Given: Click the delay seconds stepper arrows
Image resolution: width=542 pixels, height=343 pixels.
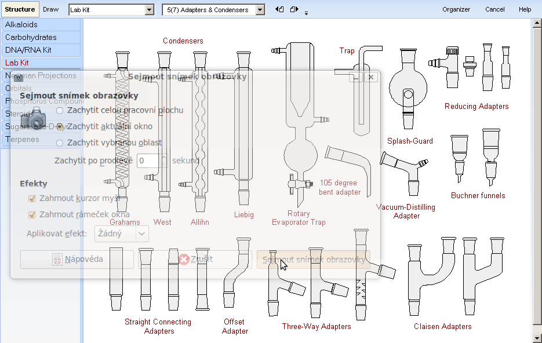Looking at the screenshot, I should coord(163,161).
